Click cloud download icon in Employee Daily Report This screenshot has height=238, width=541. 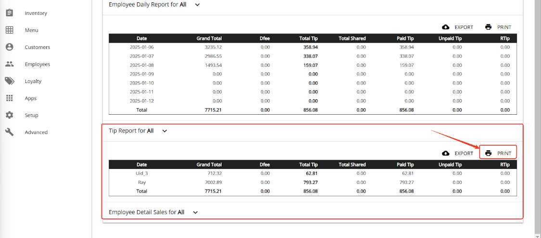(x=445, y=27)
